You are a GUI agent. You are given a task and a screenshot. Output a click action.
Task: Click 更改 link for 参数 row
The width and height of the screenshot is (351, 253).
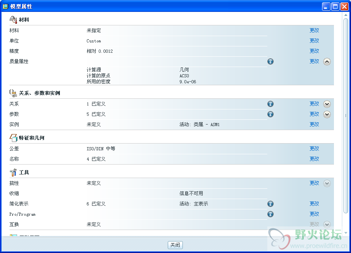click(x=314, y=114)
